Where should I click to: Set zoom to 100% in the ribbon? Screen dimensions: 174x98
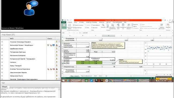[107, 26]
